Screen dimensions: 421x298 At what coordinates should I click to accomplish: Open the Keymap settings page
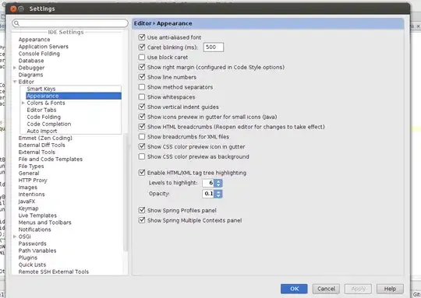pyautogui.click(x=29, y=209)
